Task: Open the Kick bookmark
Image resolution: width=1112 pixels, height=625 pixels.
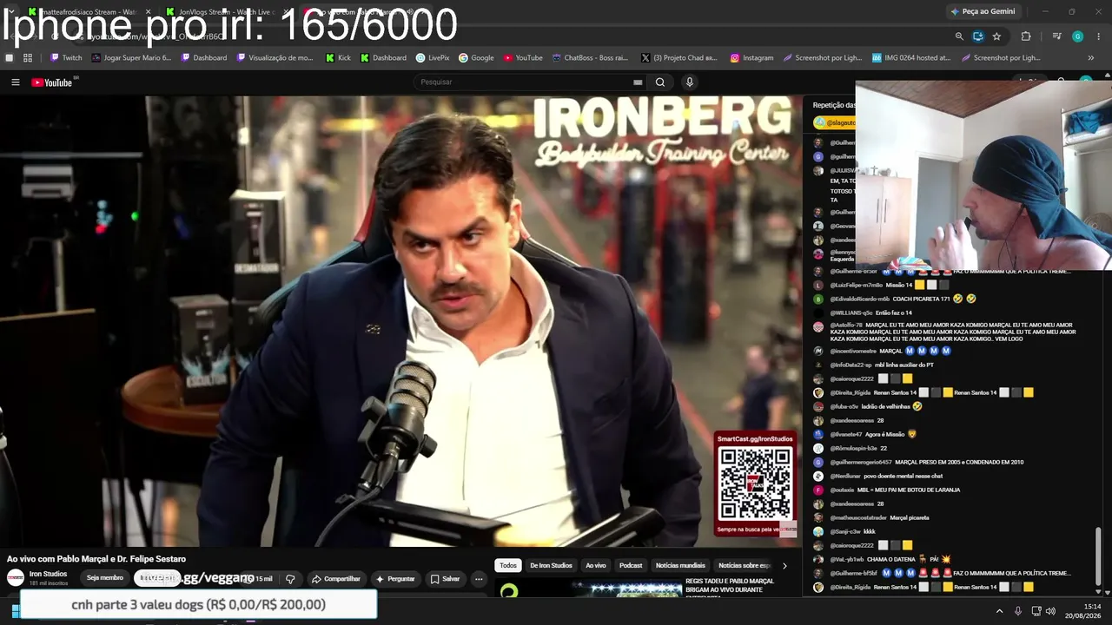Action: pyautogui.click(x=338, y=58)
